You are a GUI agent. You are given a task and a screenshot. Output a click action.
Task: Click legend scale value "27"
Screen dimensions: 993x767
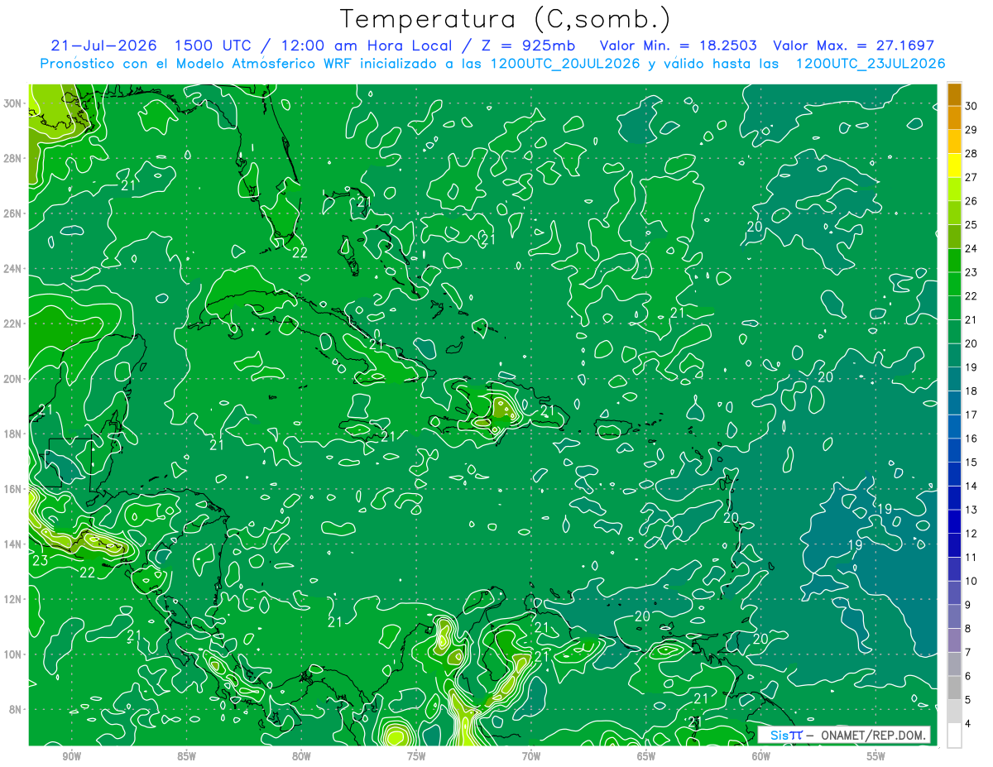[971, 177]
